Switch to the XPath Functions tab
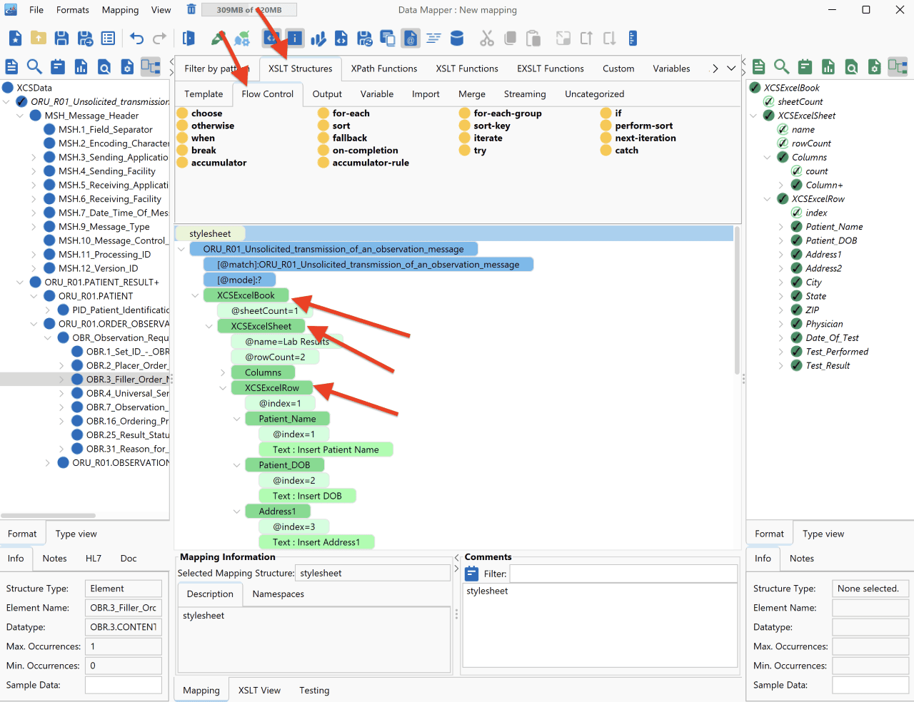The height and width of the screenshot is (702, 914). click(x=384, y=68)
